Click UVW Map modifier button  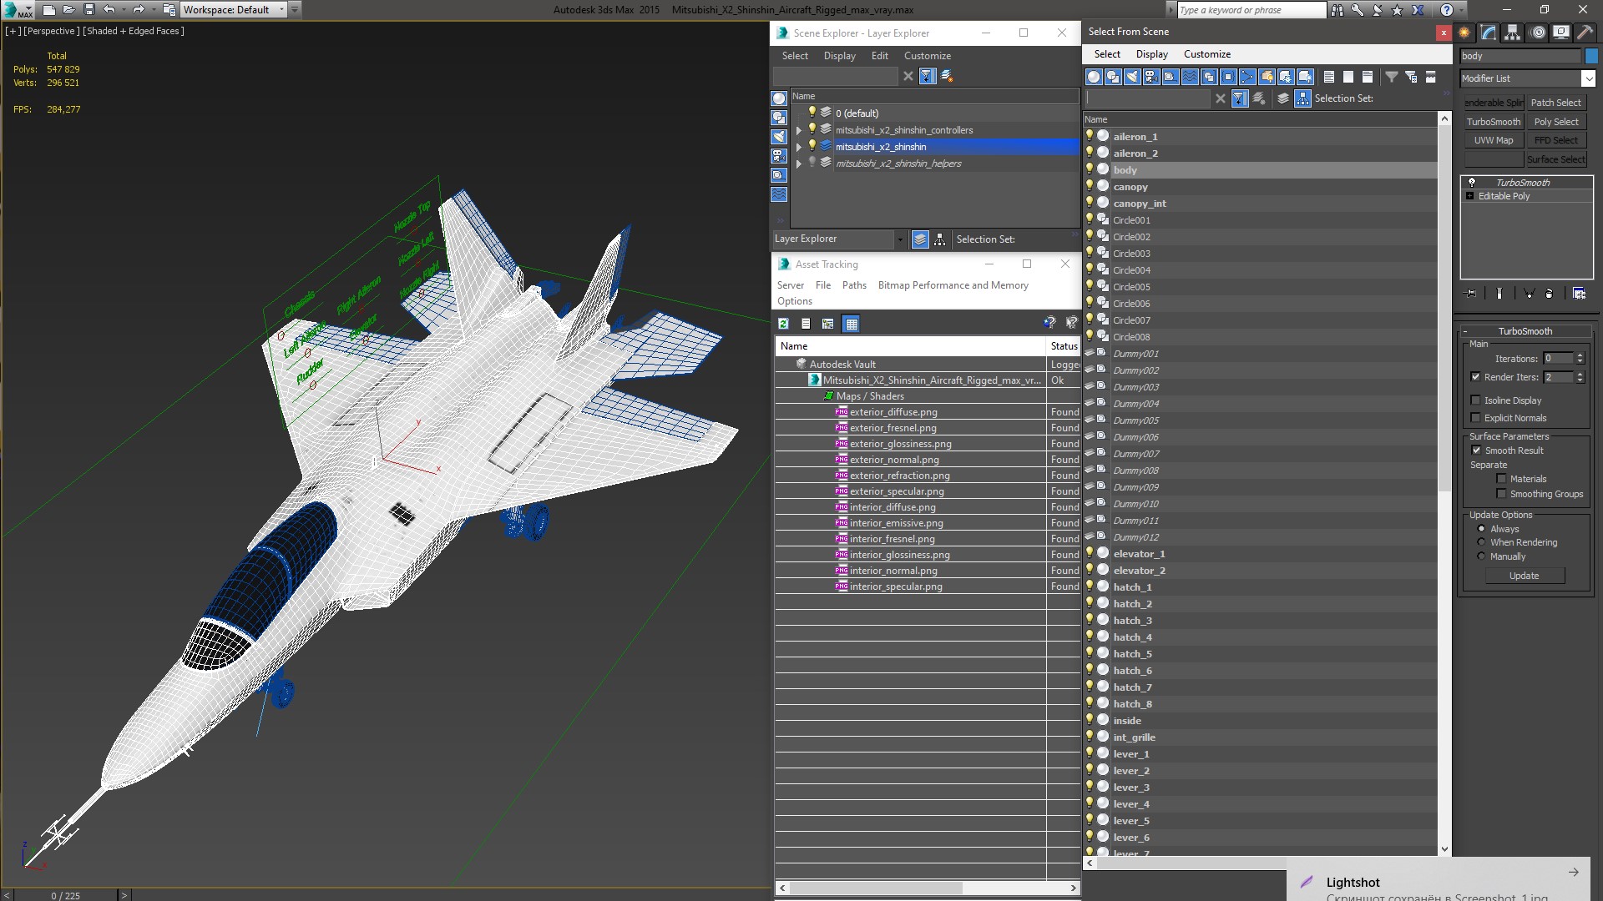coord(1493,140)
